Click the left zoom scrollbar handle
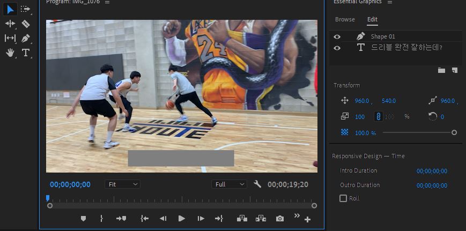Viewport: 466px width, 231px height. [x=50, y=205]
